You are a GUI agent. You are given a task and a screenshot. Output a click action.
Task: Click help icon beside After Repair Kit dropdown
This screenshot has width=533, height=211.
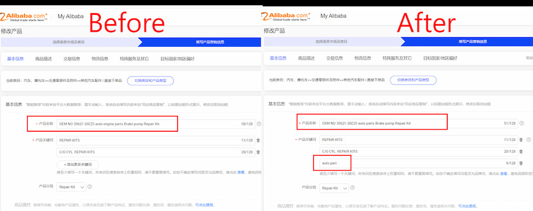353,188
